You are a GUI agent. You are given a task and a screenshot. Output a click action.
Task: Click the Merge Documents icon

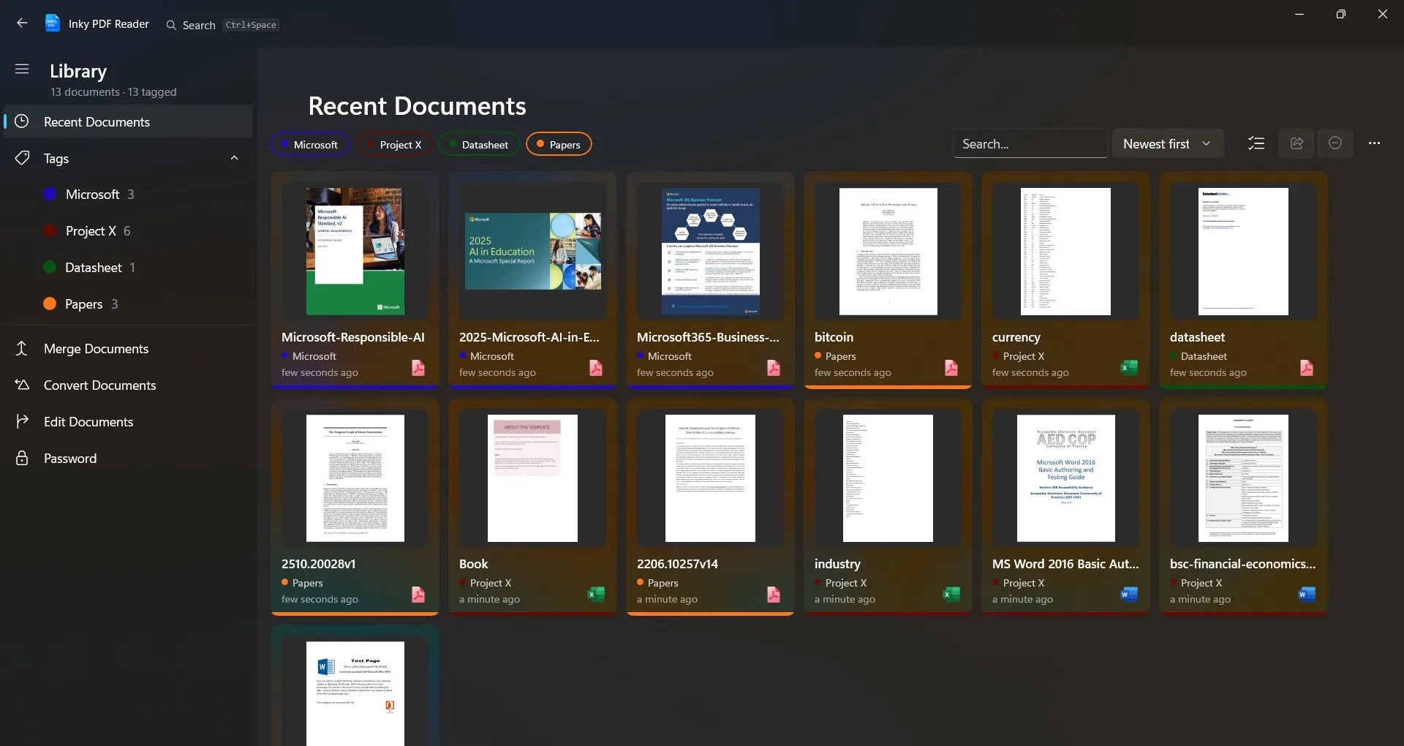click(x=22, y=348)
